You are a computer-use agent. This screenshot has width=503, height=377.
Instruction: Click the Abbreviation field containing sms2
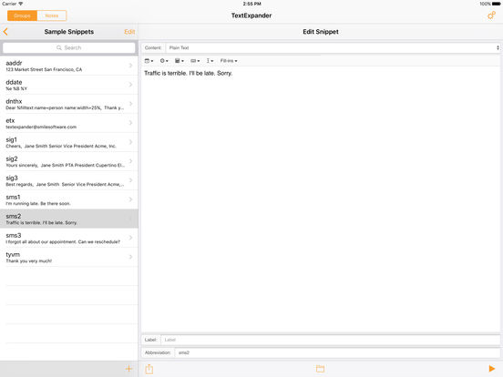[x=337, y=352]
